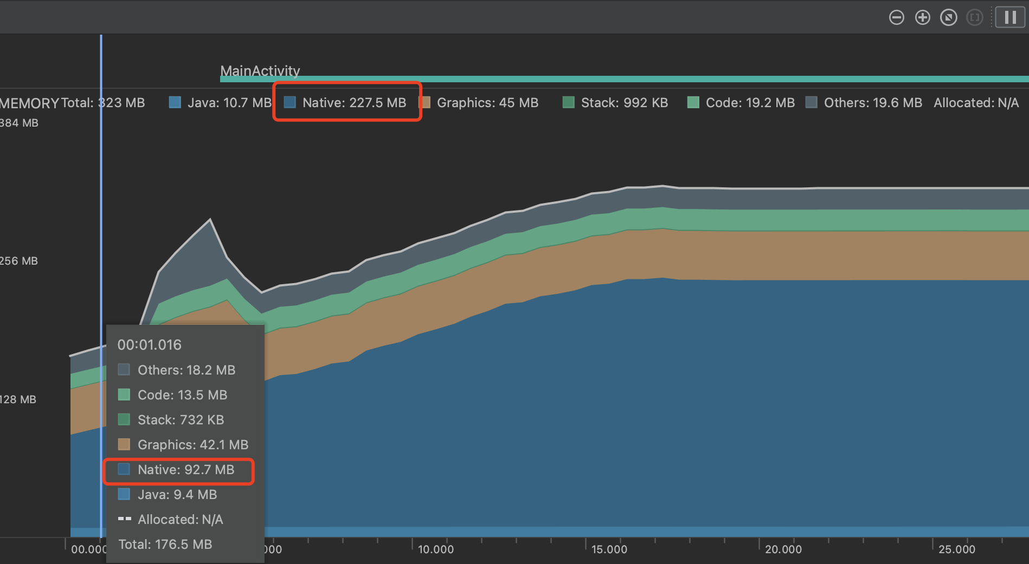Click the MEMORY section header
1029x564 pixels.
30,103
